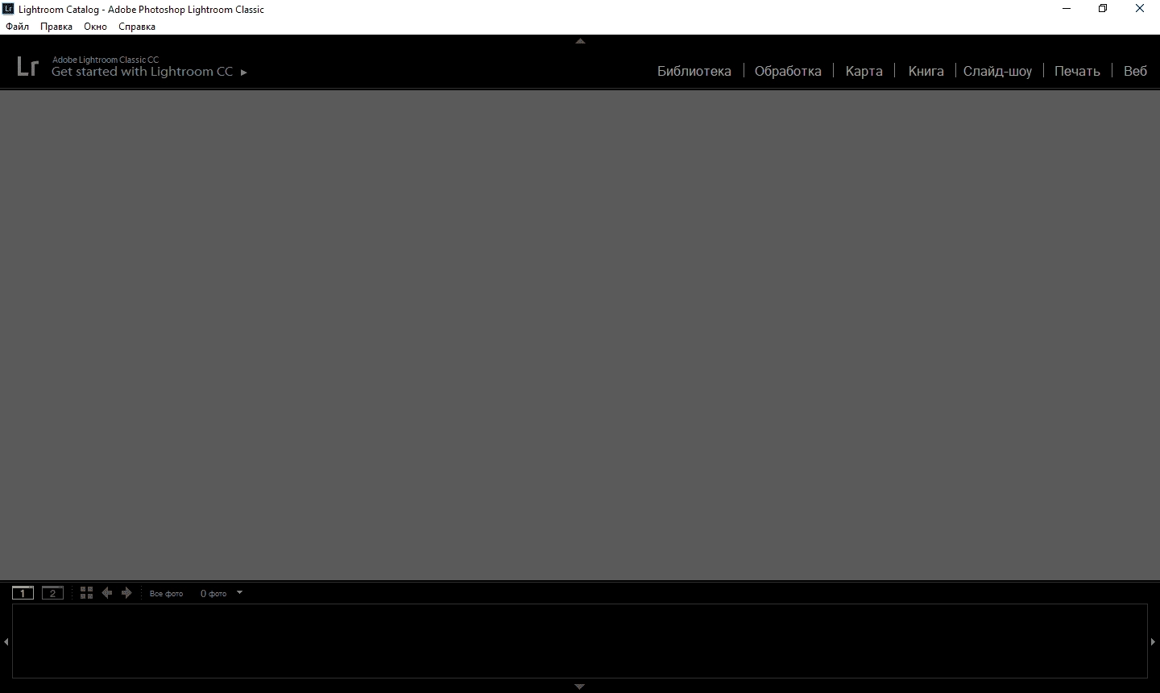Switch to Grid view icon
This screenshot has width=1160, height=693.
tap(87, 593)
